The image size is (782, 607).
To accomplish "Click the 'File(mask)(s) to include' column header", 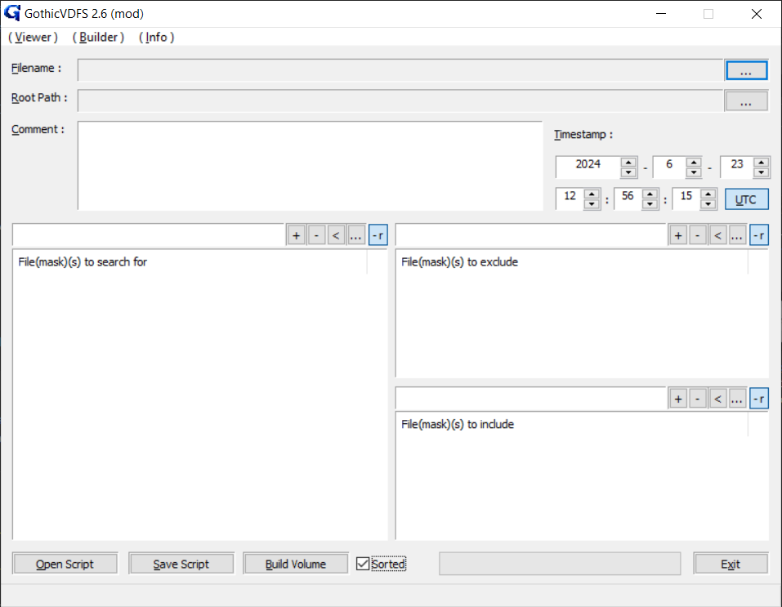I will coord(572,425).
